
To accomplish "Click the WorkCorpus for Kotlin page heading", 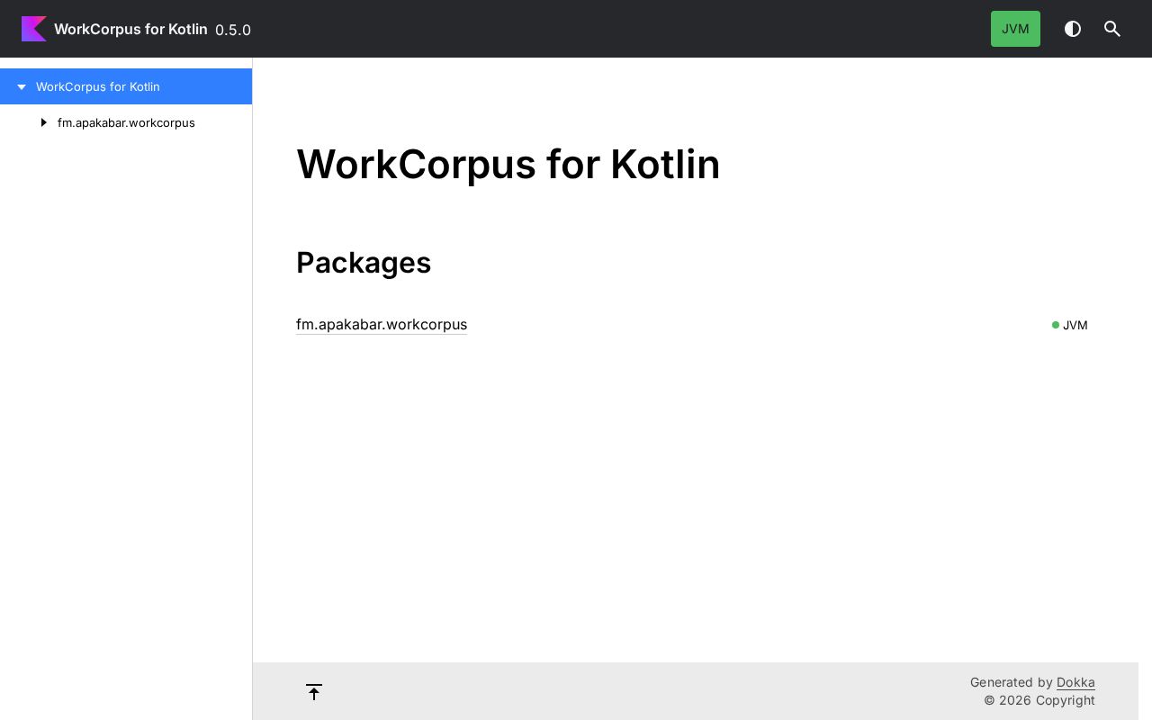I will coord(508,165).
